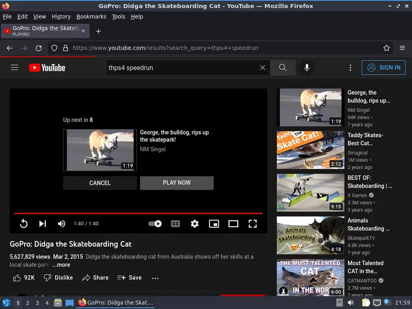Cancel the up next autoplay
This screenshot has width=412, height=309.
(100, 183)
